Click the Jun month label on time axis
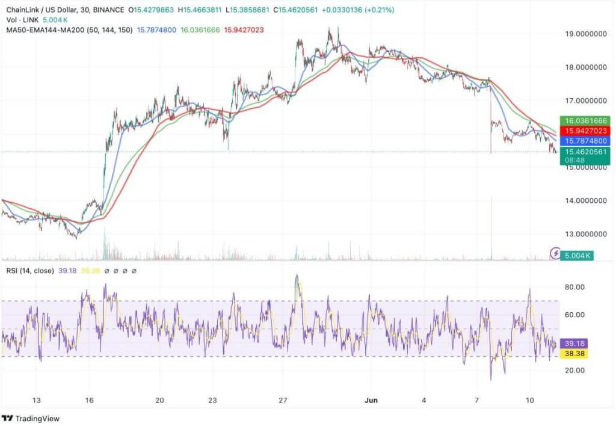The image size is (616, 426). point(371,401)
